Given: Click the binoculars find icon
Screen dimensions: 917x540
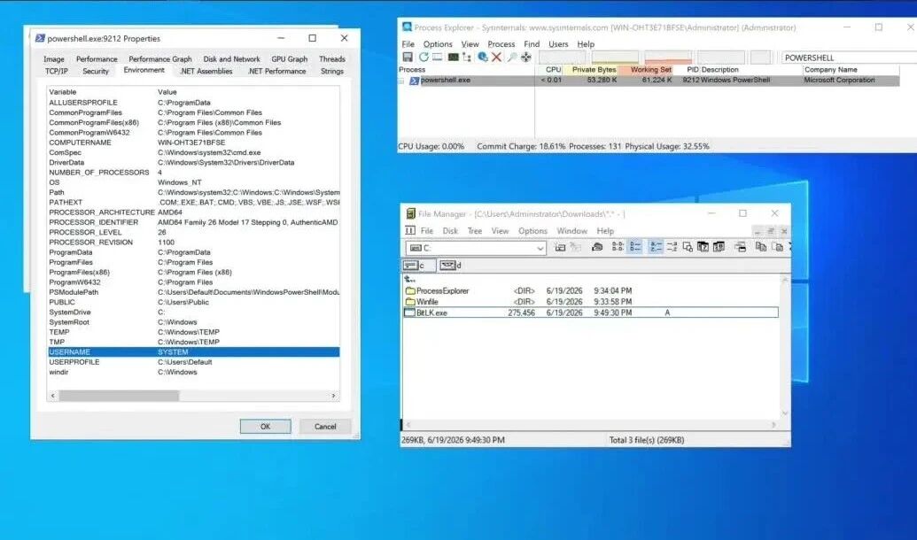Looking at the screenshot, I should (x=512, y=57).
